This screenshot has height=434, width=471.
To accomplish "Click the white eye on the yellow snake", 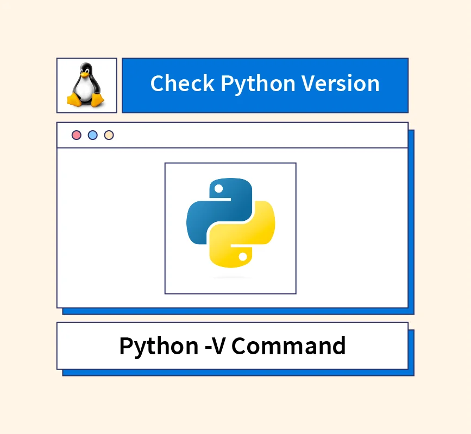I will [x=243, y=256].
